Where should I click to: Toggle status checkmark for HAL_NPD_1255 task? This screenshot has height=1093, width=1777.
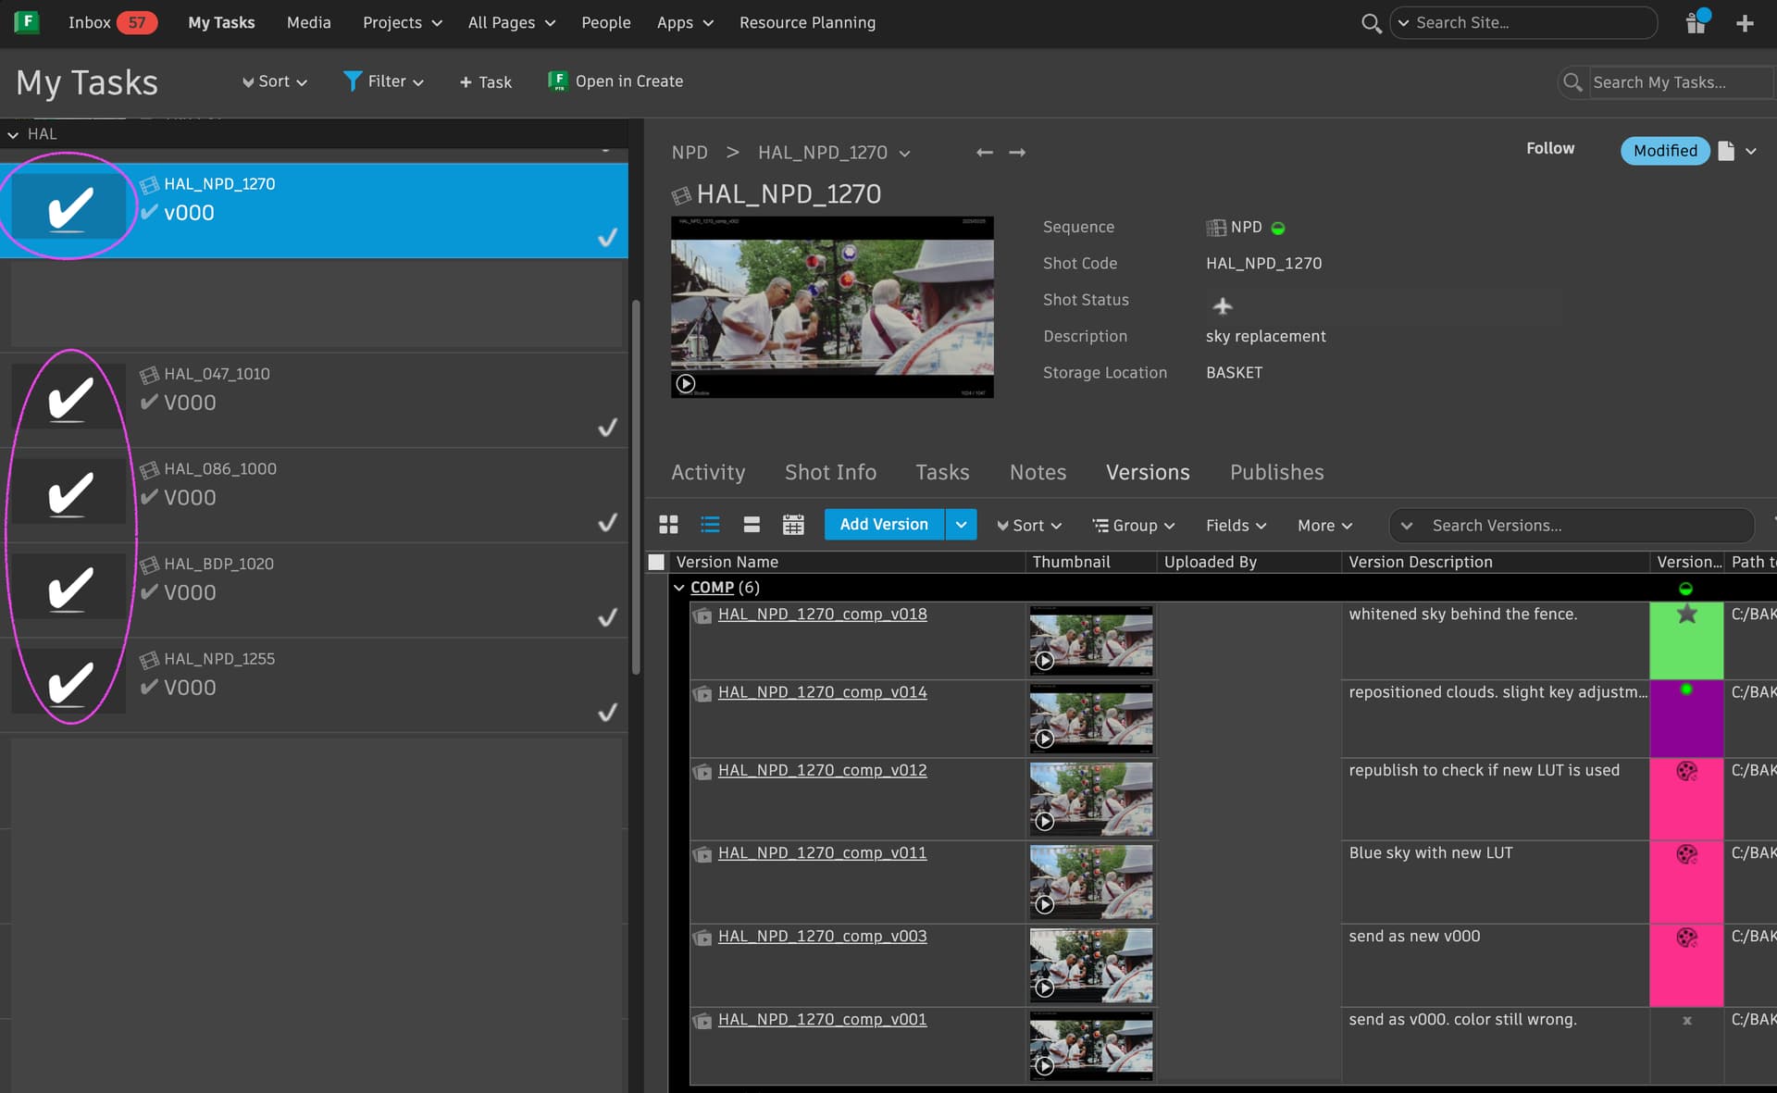click(x=607, y=713)
